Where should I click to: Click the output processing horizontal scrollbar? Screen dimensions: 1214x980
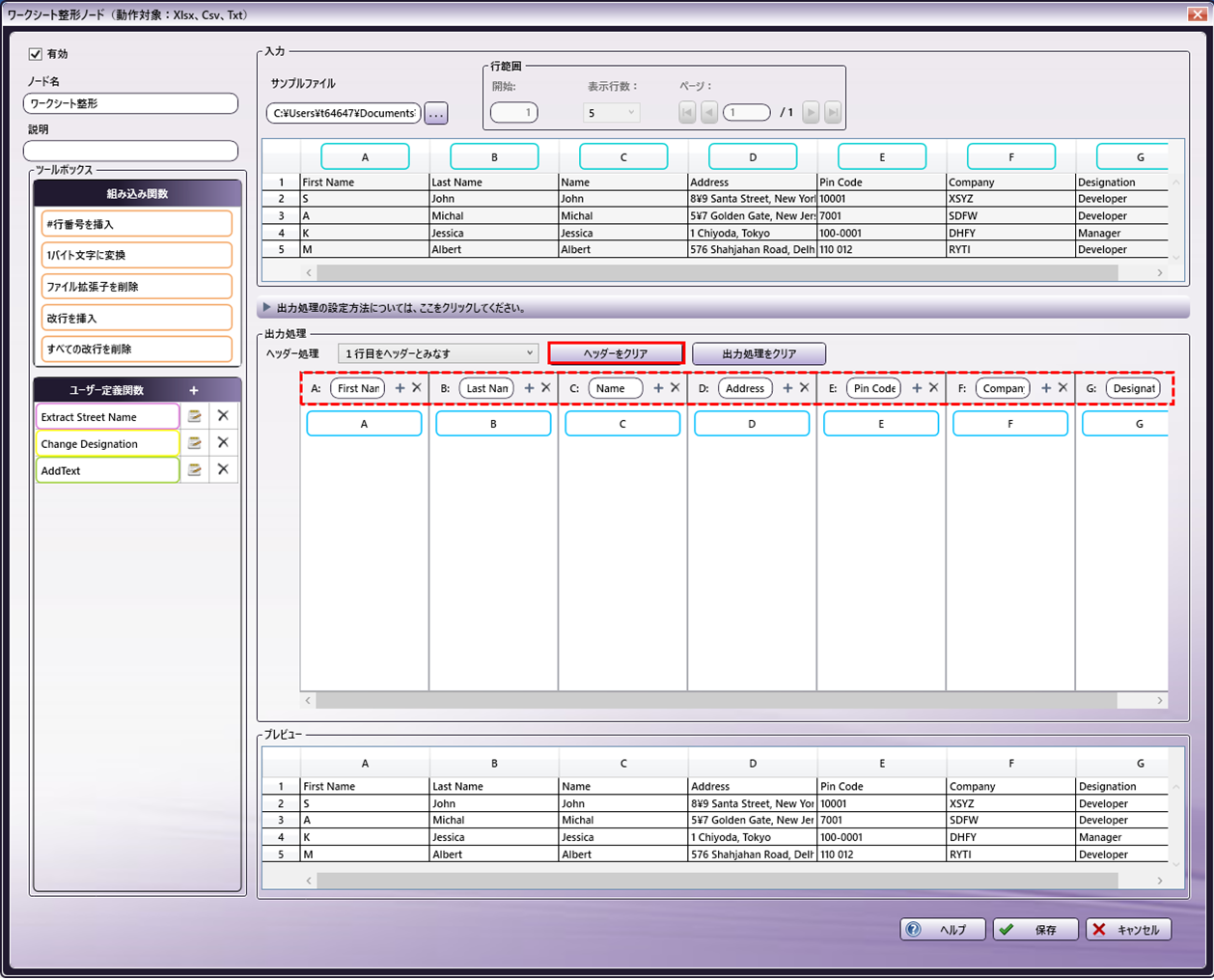[x=717, y=700]
